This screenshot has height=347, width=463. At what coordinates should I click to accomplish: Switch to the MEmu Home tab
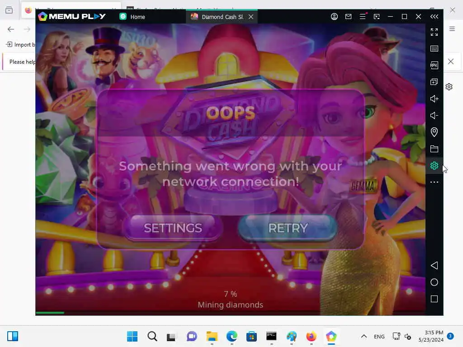(132, 17)
